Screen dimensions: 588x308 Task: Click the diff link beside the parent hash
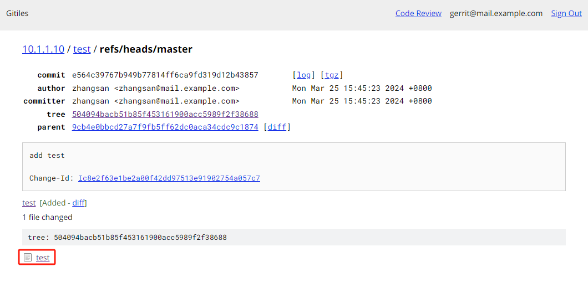click(x=277, y=127)
